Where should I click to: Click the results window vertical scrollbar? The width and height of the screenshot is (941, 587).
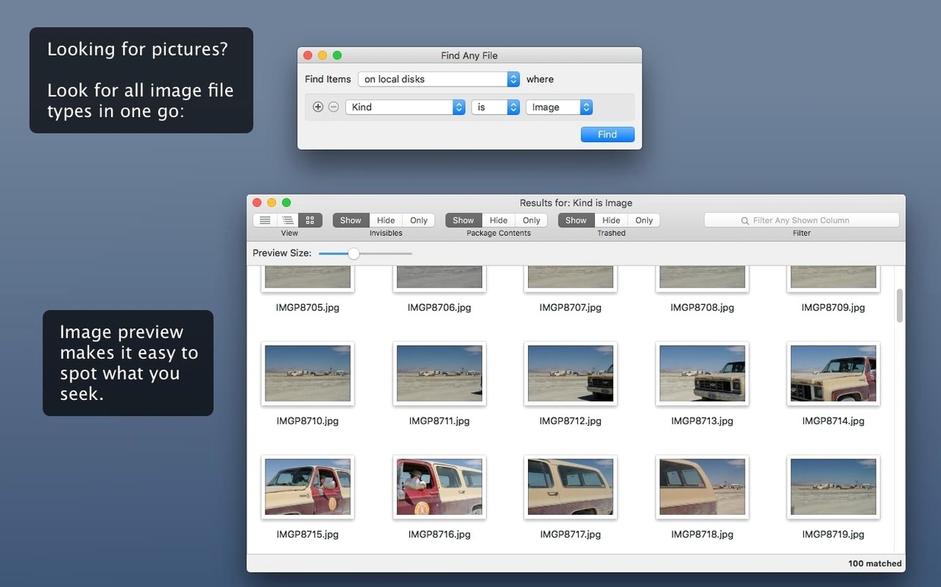(900, 305)
